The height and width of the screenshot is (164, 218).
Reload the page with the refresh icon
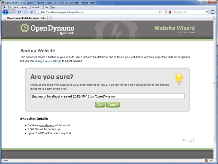[x=19, y=12]
